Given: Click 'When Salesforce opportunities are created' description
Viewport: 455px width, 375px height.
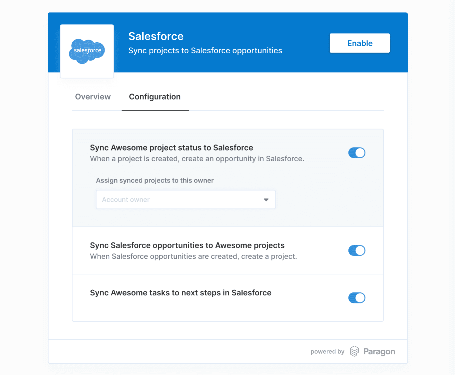Looking at the screenshot, I should click(193, 256).
